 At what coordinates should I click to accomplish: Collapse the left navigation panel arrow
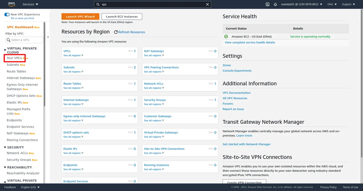(x=48, y=37)
